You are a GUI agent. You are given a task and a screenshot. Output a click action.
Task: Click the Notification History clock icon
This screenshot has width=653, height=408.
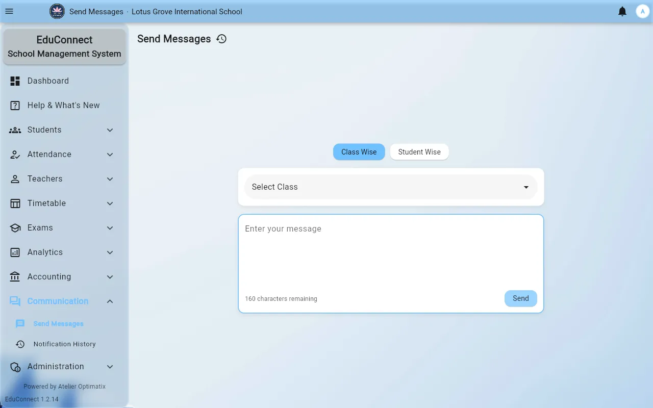[x=20, y=344]
